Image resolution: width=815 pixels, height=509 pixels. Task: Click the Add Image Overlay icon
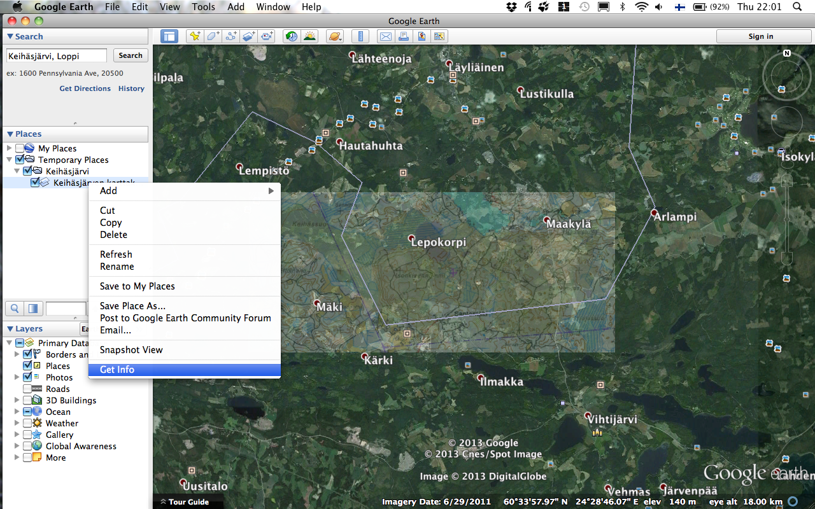pos(249,36)
